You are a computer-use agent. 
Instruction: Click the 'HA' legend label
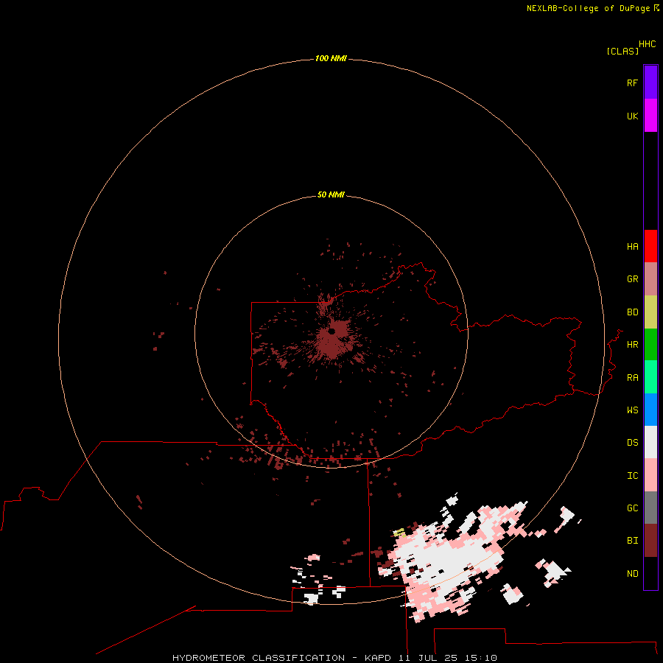tap(632, 246)
